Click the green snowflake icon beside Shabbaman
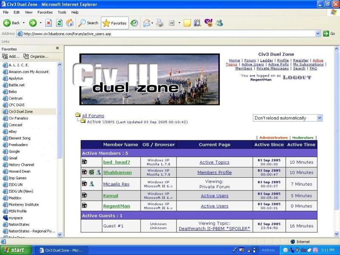340x255 pixels. (91, 172)
